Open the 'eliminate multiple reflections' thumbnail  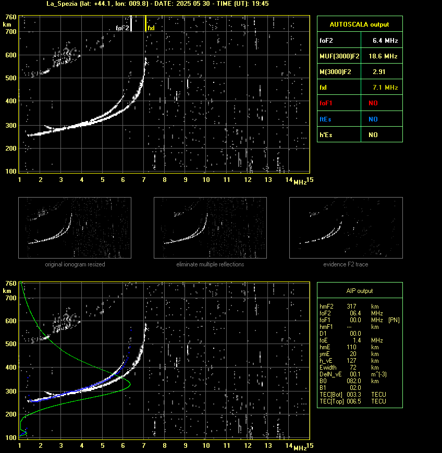tap(210, 228)
